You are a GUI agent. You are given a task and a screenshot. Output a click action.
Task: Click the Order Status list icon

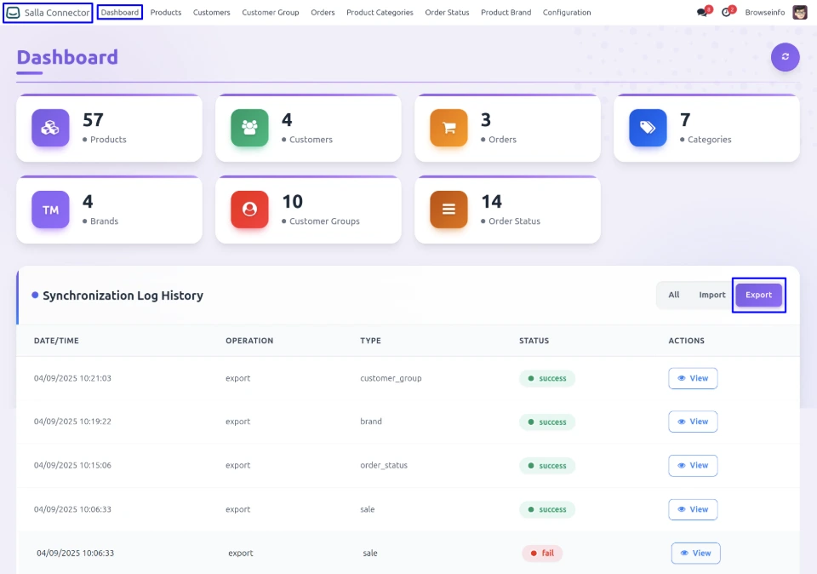pos(448,210)
